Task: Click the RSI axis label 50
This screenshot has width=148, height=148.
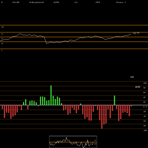Action: [2, 39]
